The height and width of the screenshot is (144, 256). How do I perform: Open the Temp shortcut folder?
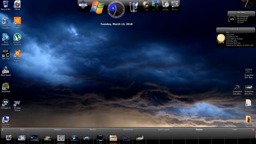[x=248, y=105]
